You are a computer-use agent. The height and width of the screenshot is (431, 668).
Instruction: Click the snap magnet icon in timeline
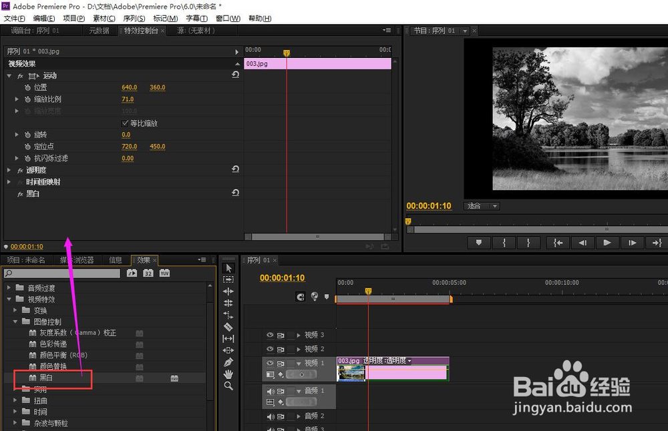point(301,296)
